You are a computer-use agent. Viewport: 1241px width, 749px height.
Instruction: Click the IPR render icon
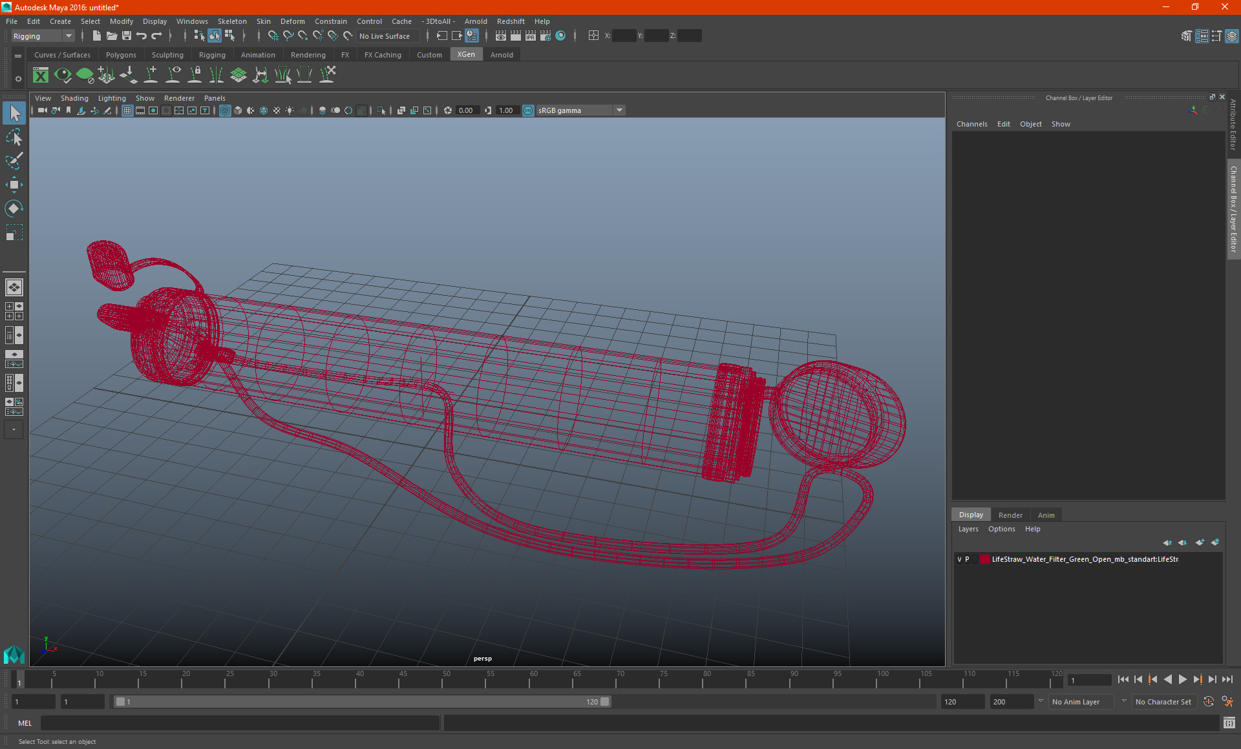point(531,36)
